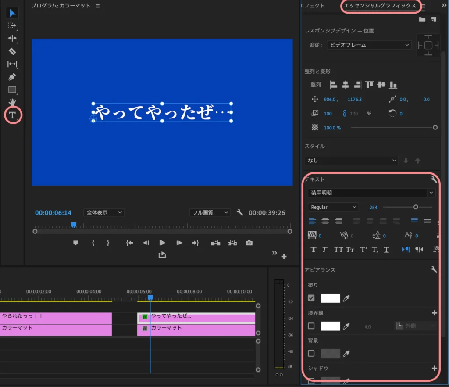Switch to the エフェクト tab
The width and height of the screenshot is (449, 387).
pyautogui.click(x=313, y=6)
